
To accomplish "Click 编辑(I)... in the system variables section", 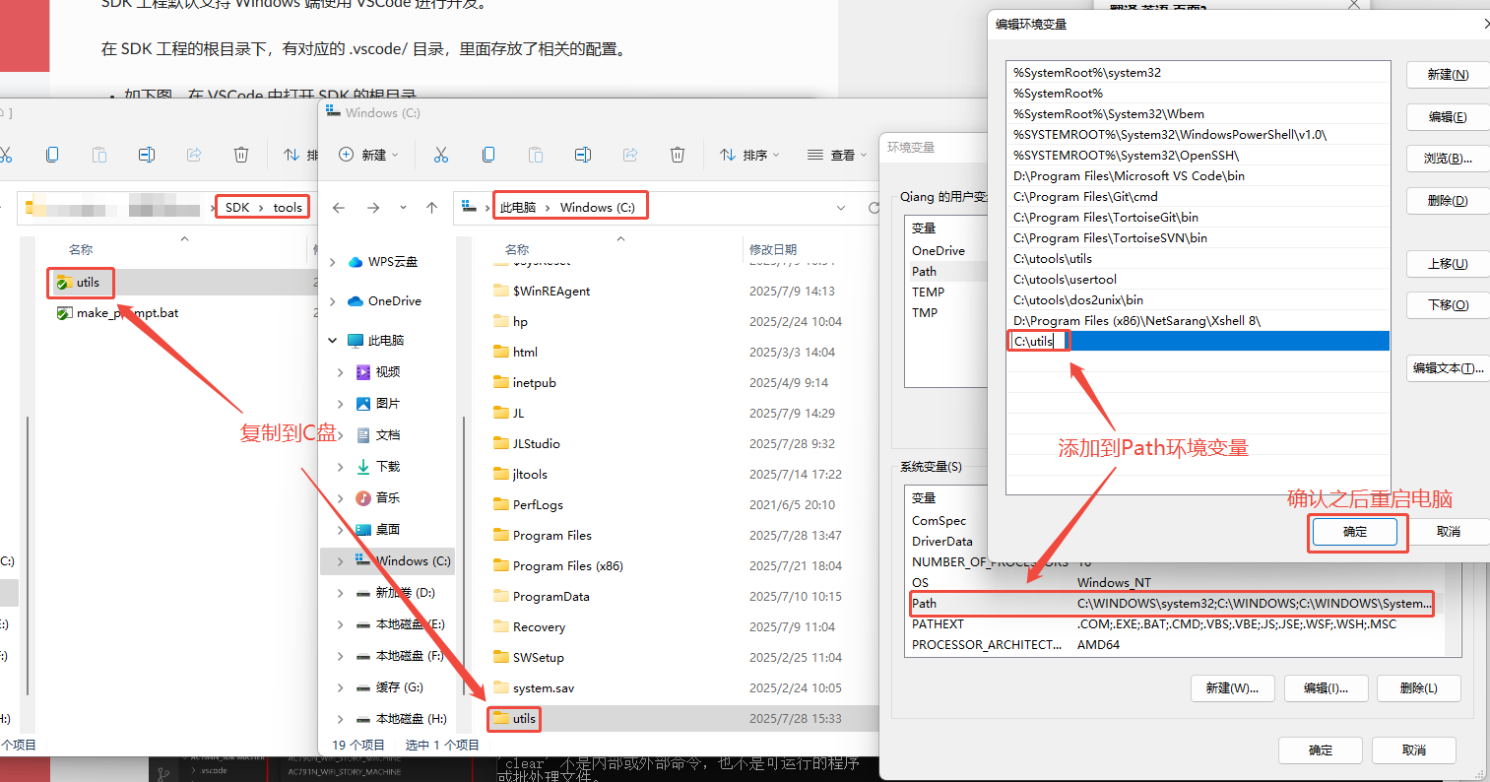I will [x=1326, y=688].
